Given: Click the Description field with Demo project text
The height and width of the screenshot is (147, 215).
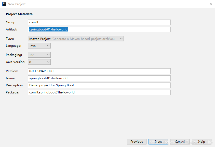Looking at the screenshot, I should [x=99, y=85].
